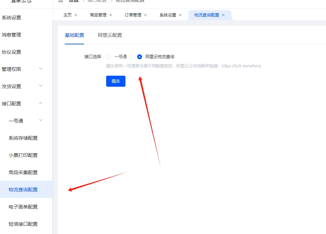The image size is (326, 234).
Task: Switch to the 商品管理 tab
Action: pos(98,15)
